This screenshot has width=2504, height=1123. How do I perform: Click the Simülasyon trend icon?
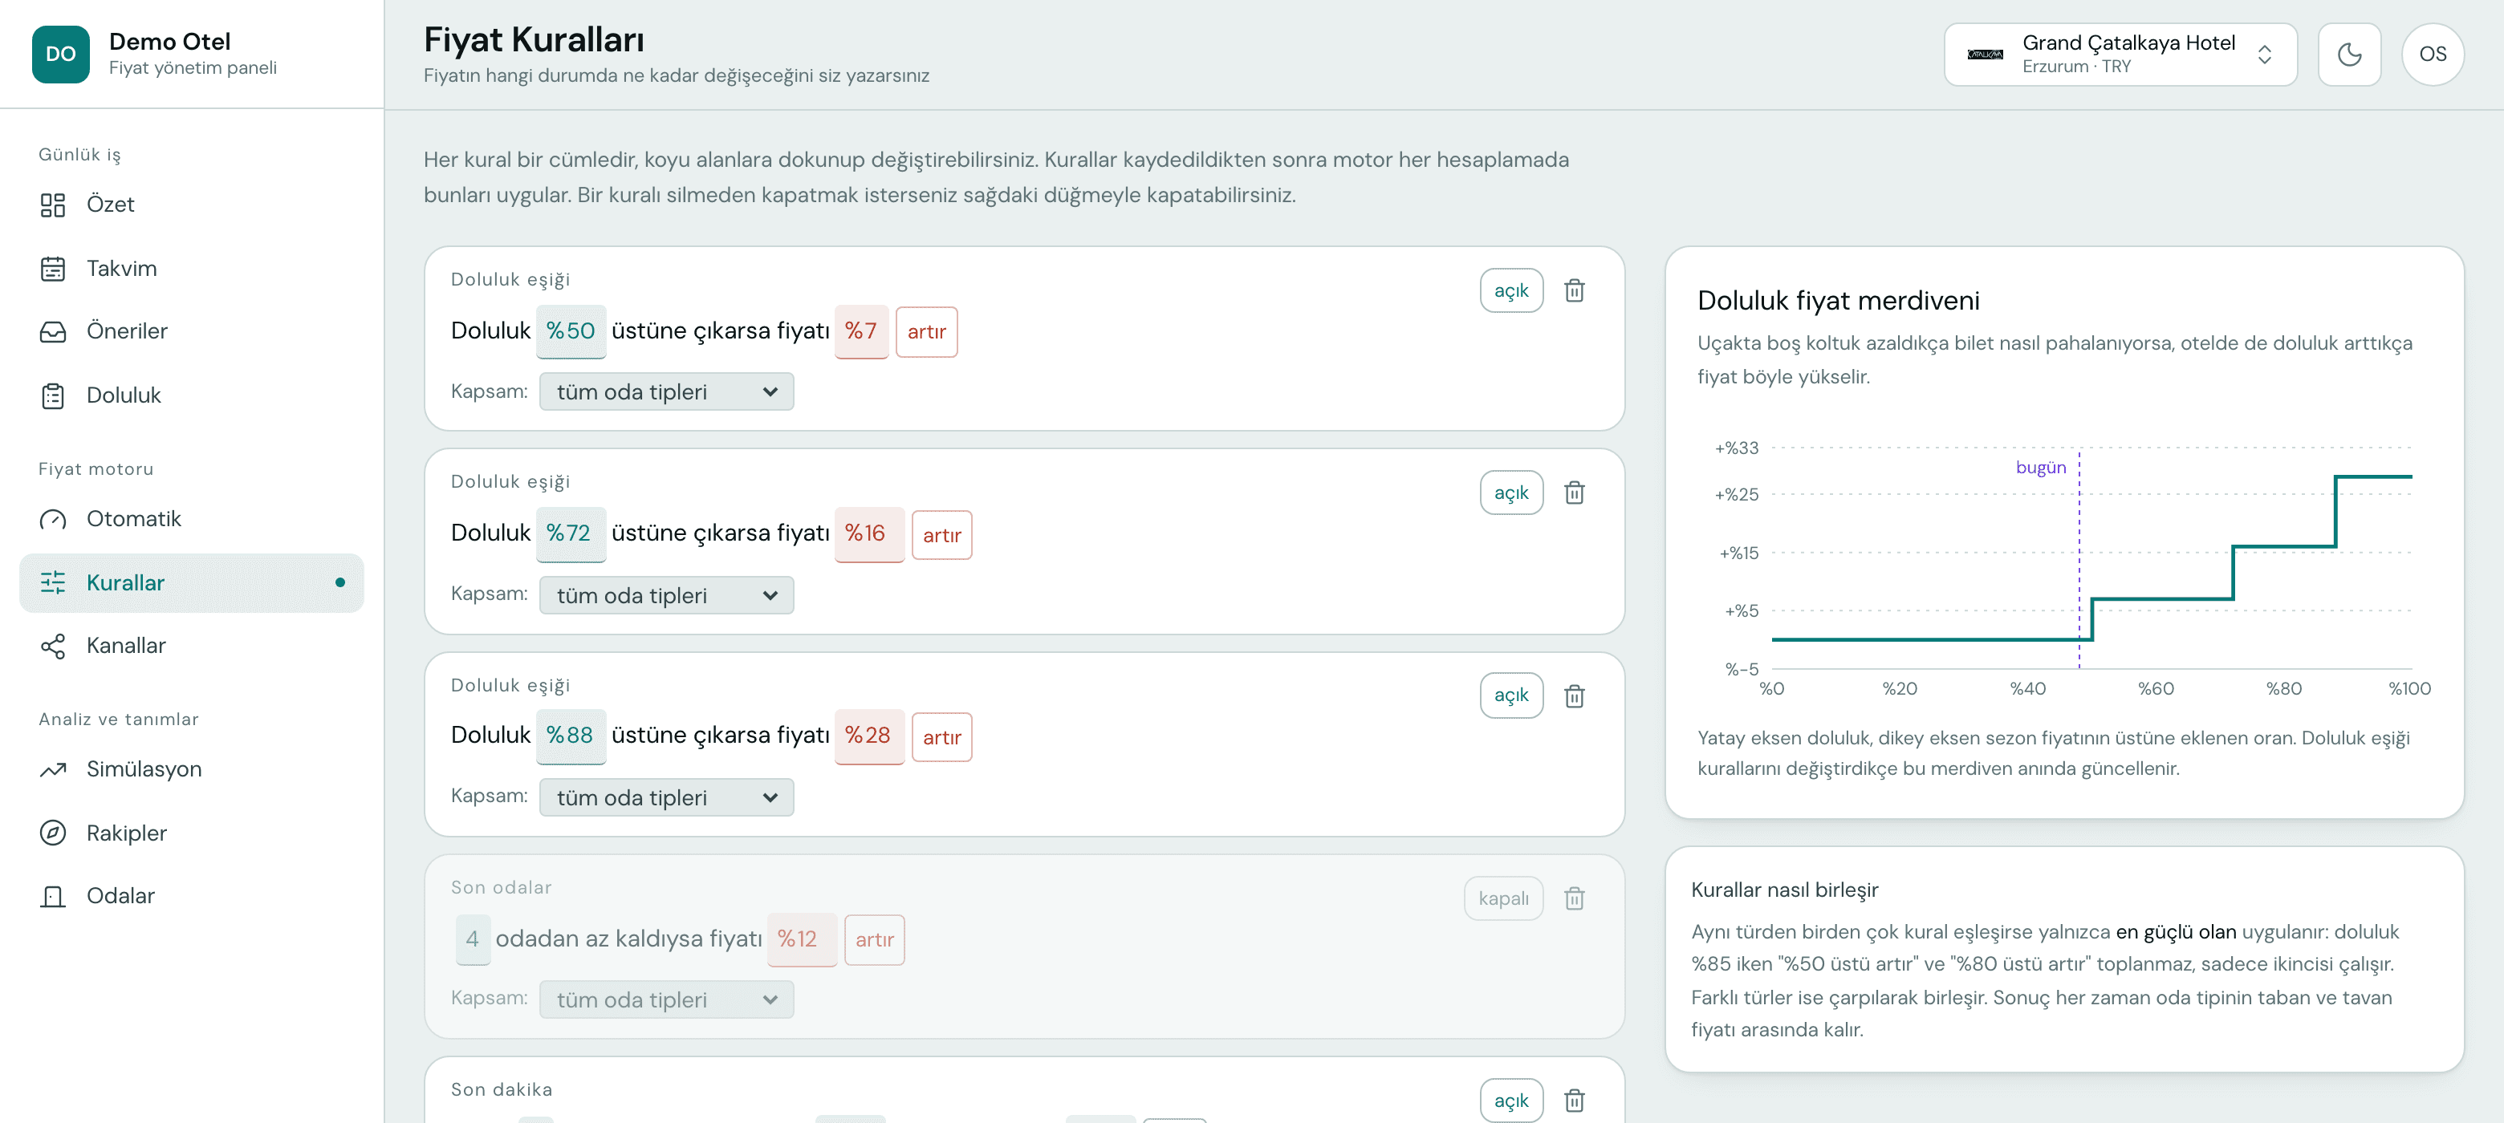coord(52,769)
